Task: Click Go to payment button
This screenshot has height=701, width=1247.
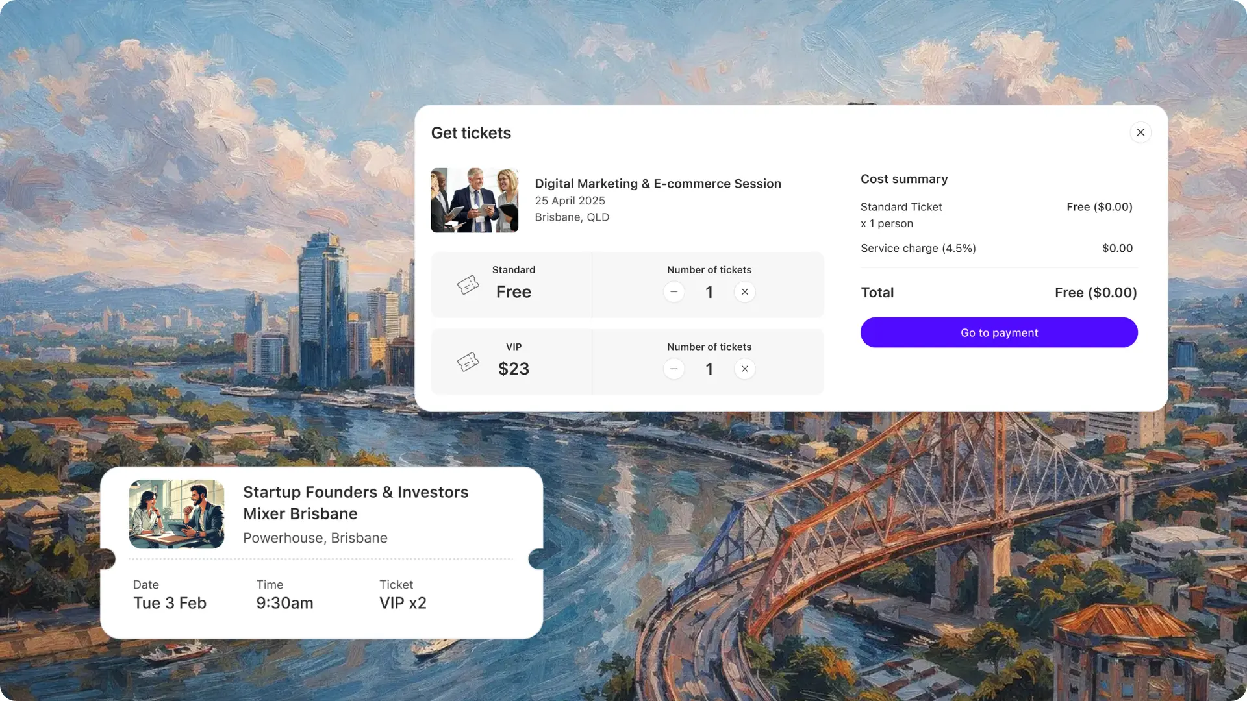Action: (999, 332)
